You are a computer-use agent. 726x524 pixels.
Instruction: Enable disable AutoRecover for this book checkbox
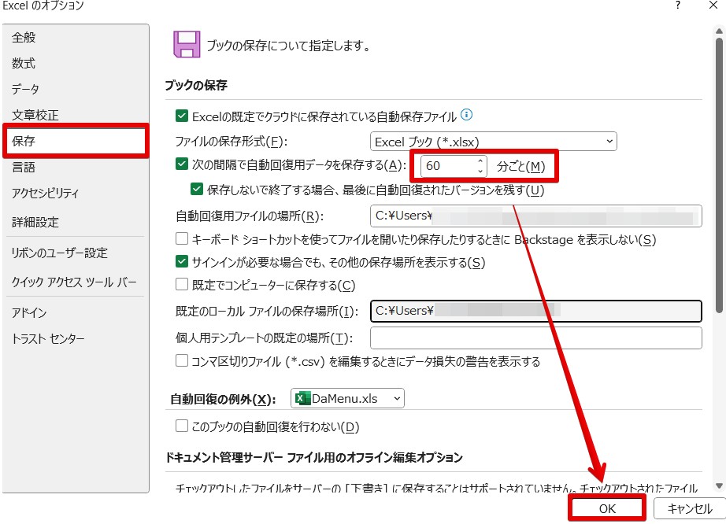pyautogui.click(x=182, y=426)
